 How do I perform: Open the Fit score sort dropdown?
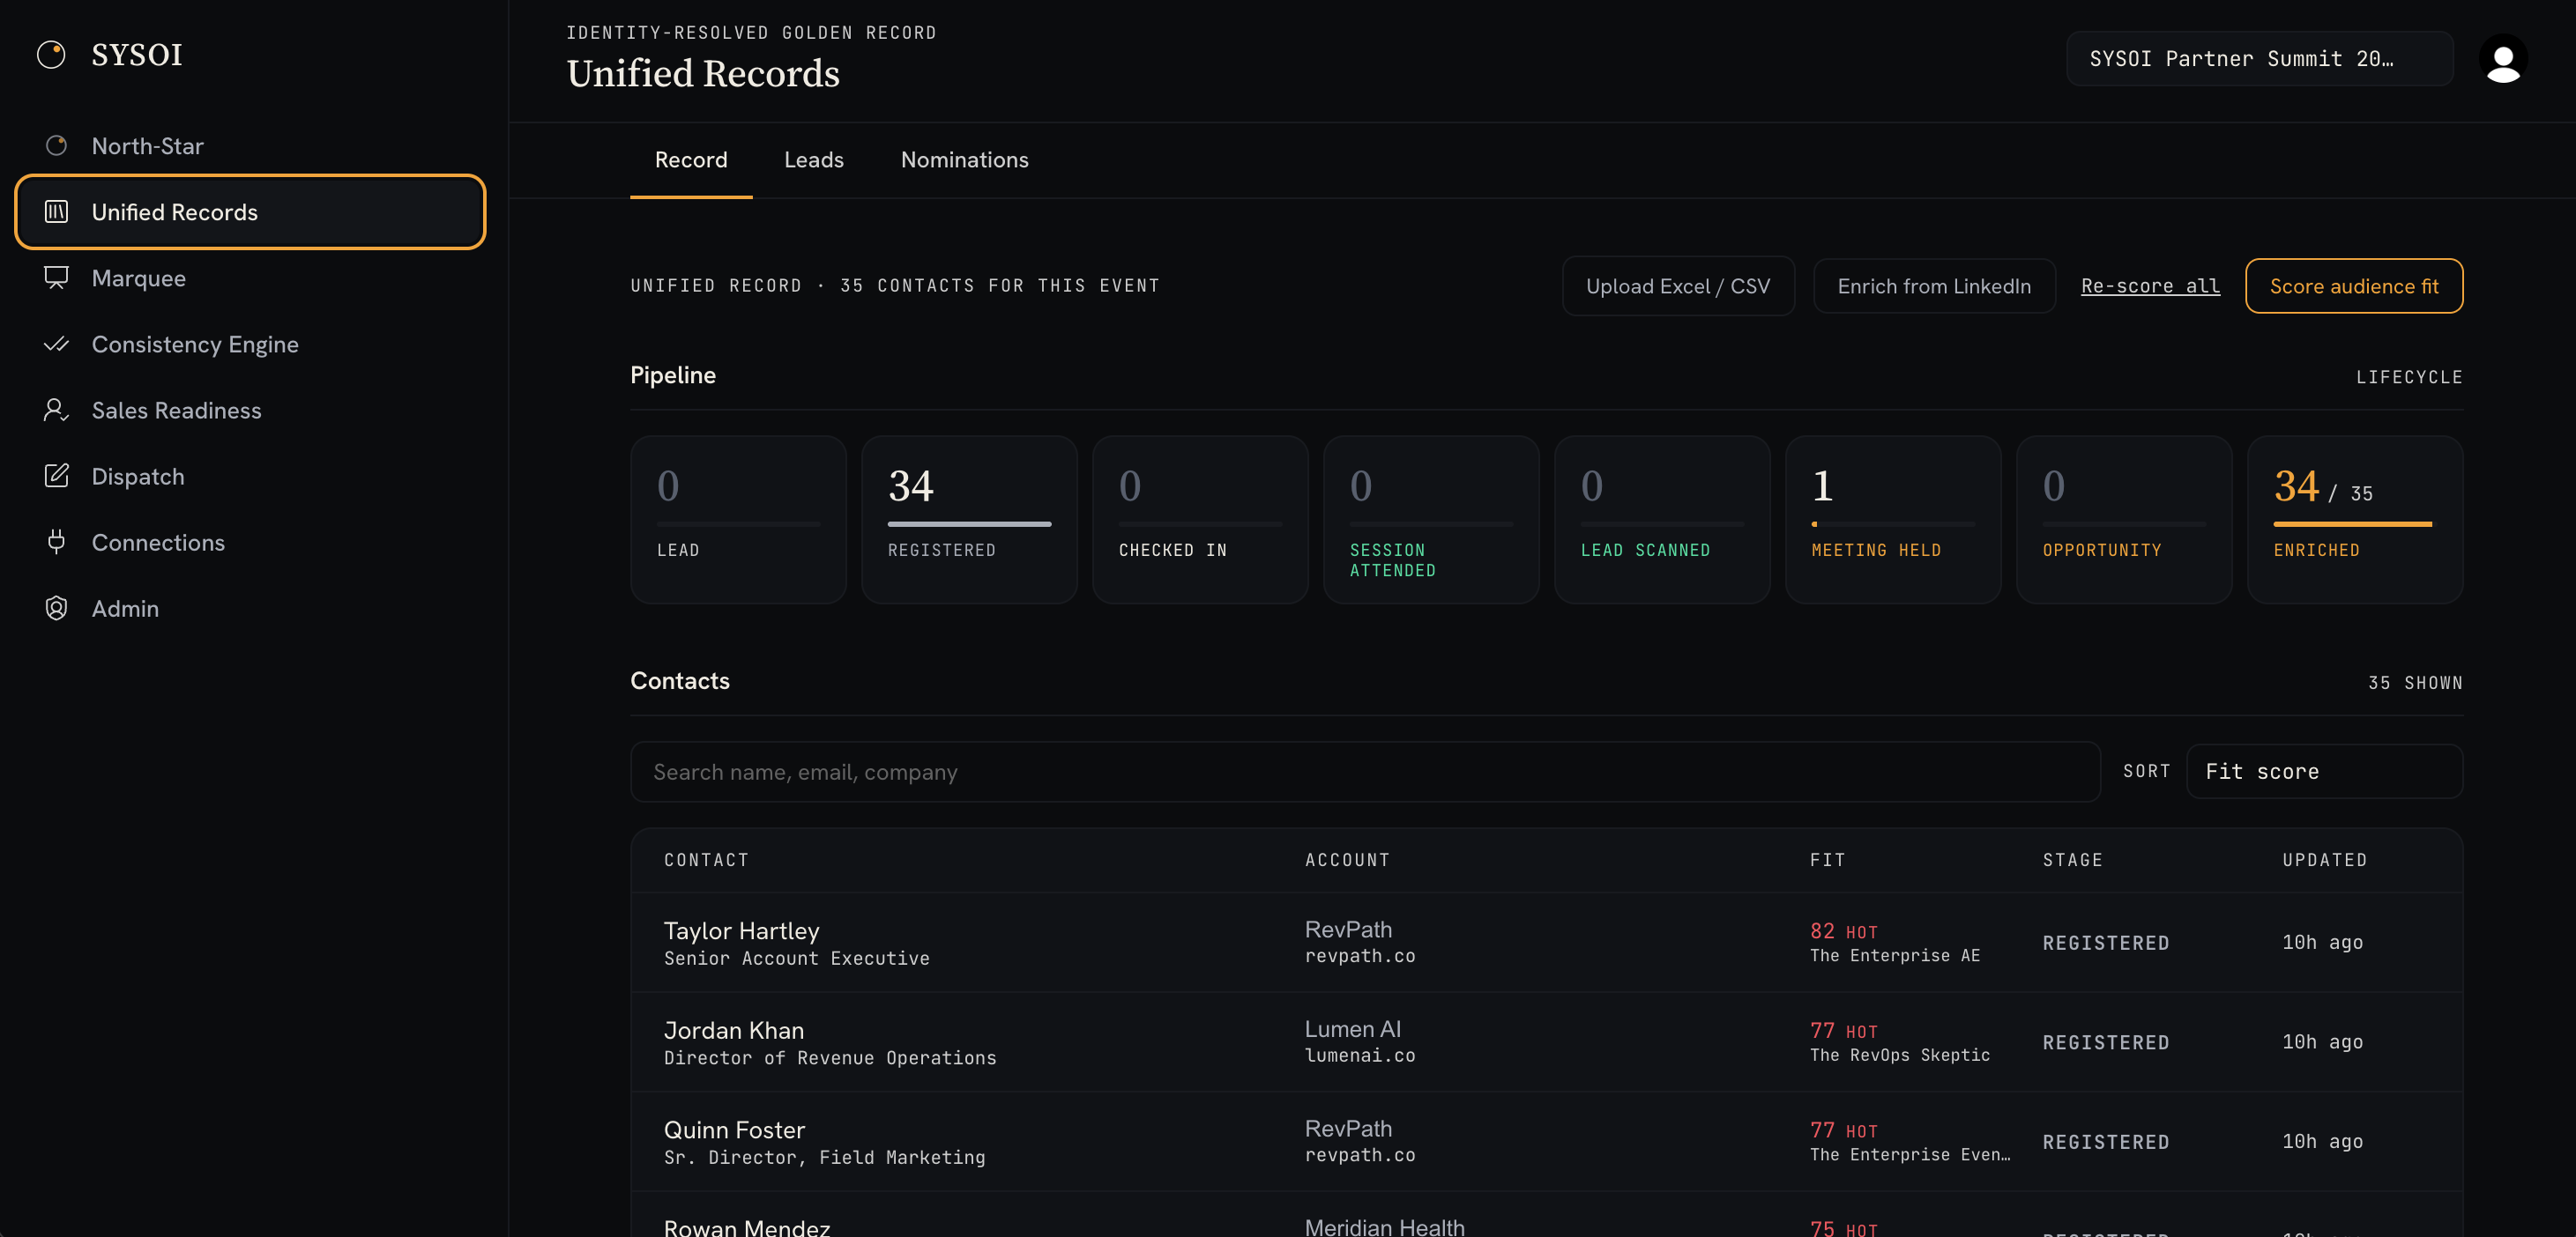click(2324, 772)
